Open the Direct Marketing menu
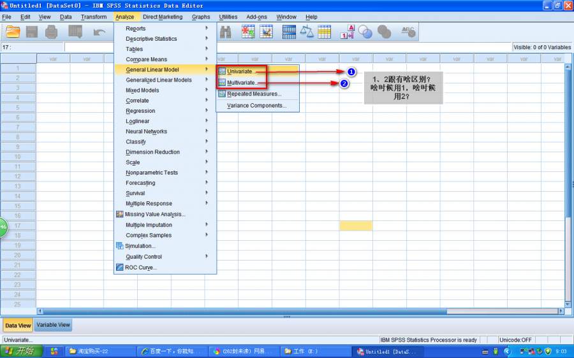Image resolution: width=574 pixels, height=358 pixels. pos(163,17)
